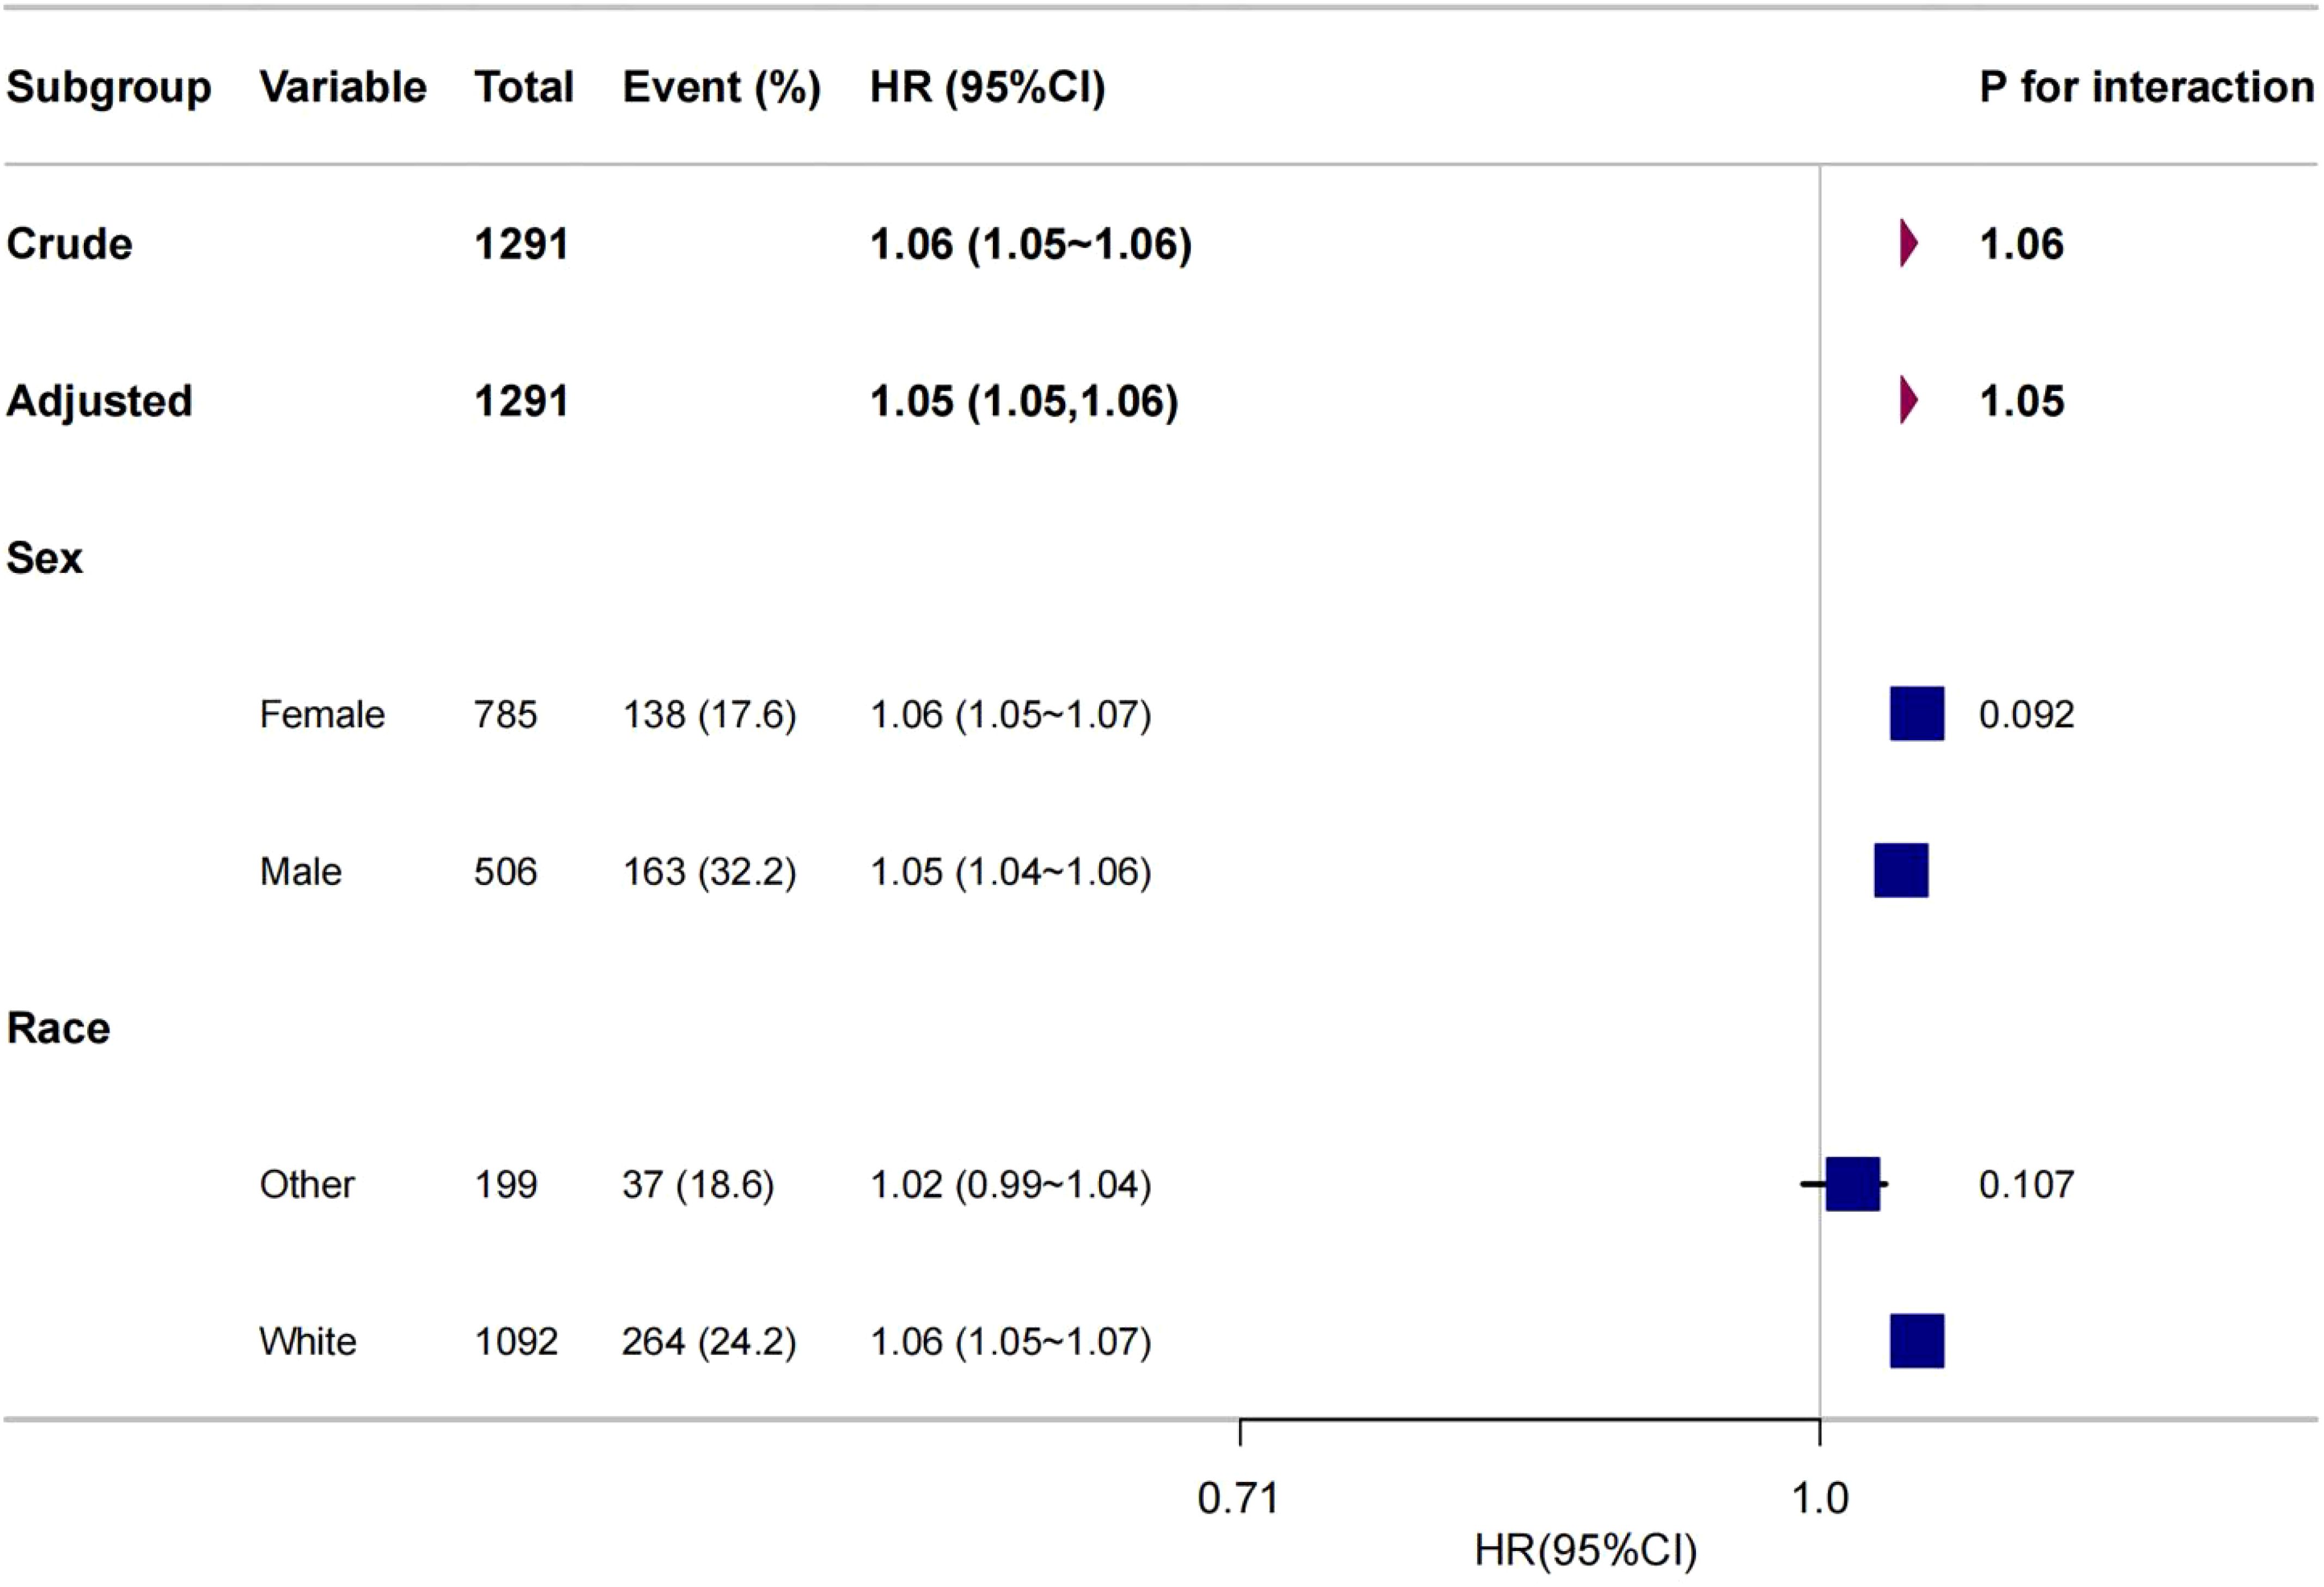Select the 1291 total in the Adjusted row

click(521, 401)
